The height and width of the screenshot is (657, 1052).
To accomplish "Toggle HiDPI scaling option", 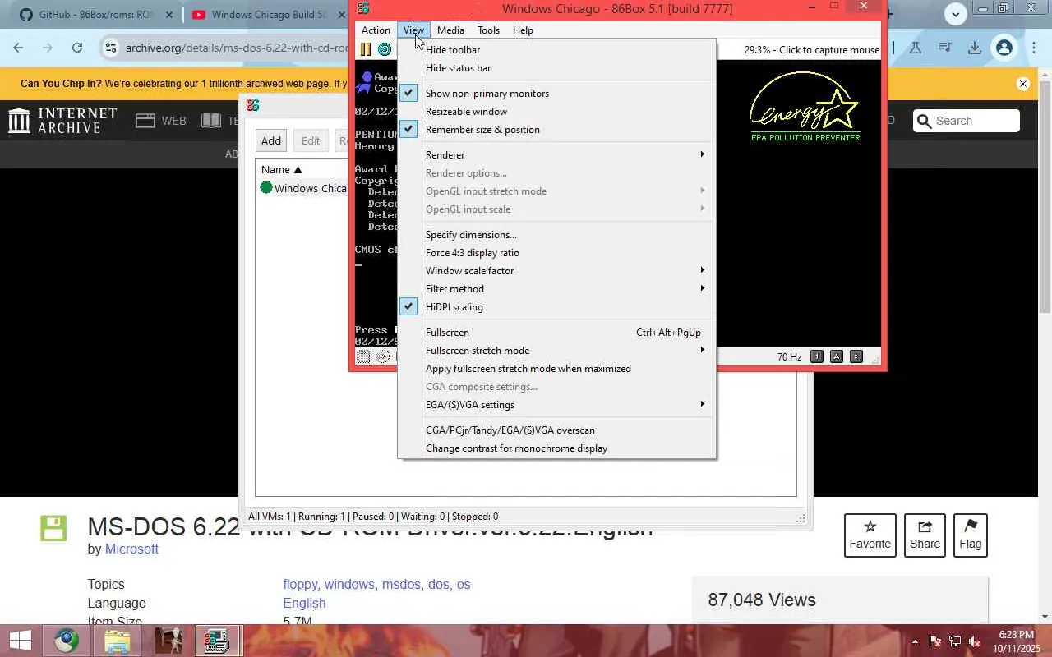I will (x=557, y=307).
